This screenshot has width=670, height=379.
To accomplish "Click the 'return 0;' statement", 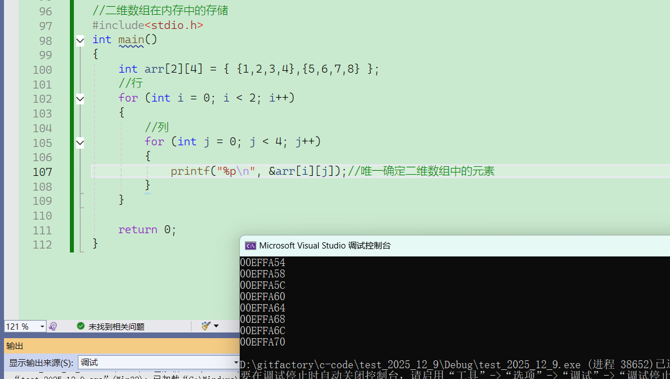I will [147, 230].
